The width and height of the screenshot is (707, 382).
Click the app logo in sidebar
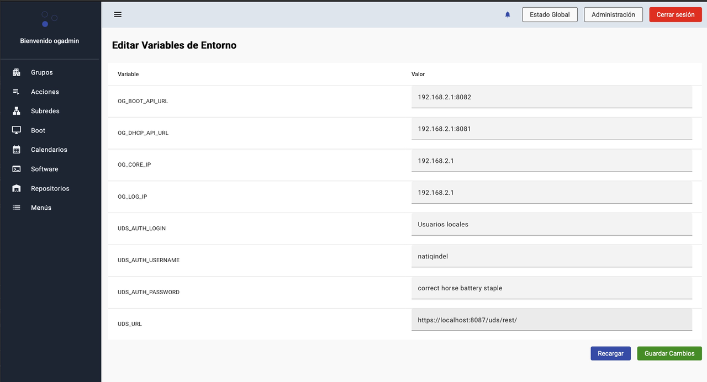[x=49, y=19]
